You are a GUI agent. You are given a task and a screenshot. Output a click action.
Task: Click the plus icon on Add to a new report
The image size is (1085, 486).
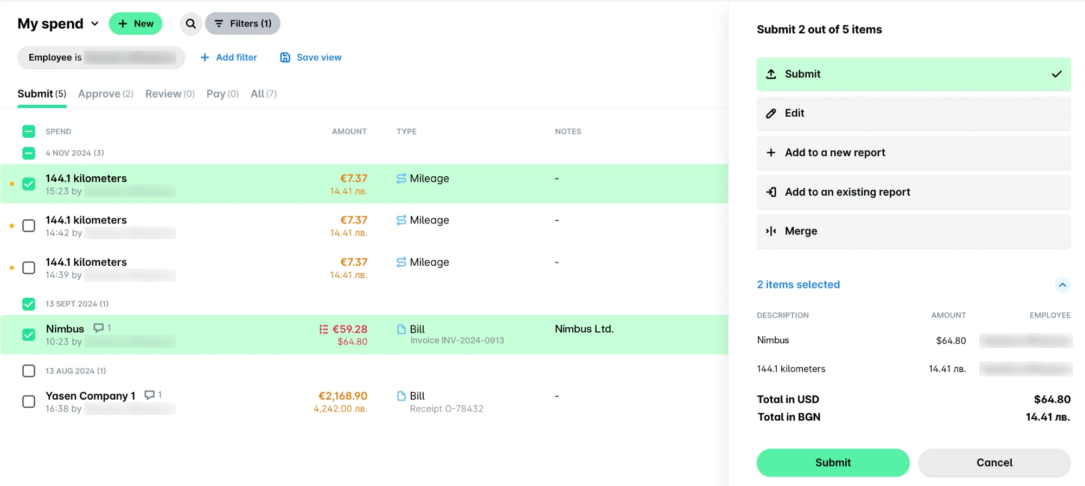771,153
